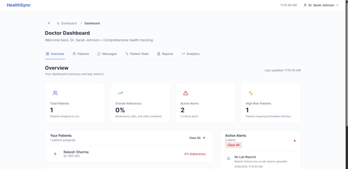Click the Overview tab grid icon

[47, 54]
